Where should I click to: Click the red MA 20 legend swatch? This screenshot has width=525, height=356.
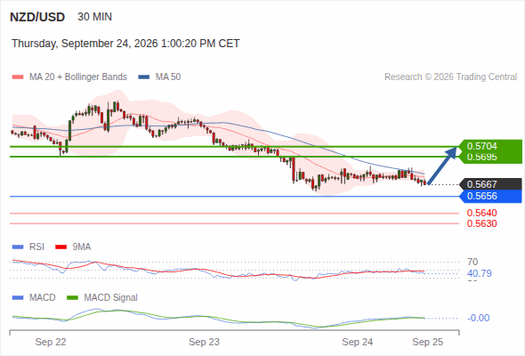tap(18, 77)
